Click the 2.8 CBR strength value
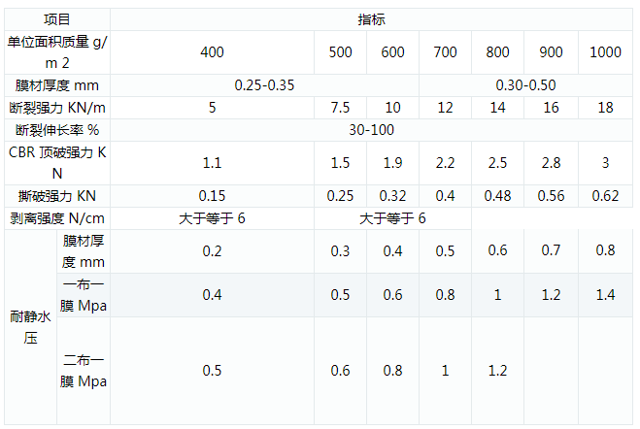 pos(551,163)
